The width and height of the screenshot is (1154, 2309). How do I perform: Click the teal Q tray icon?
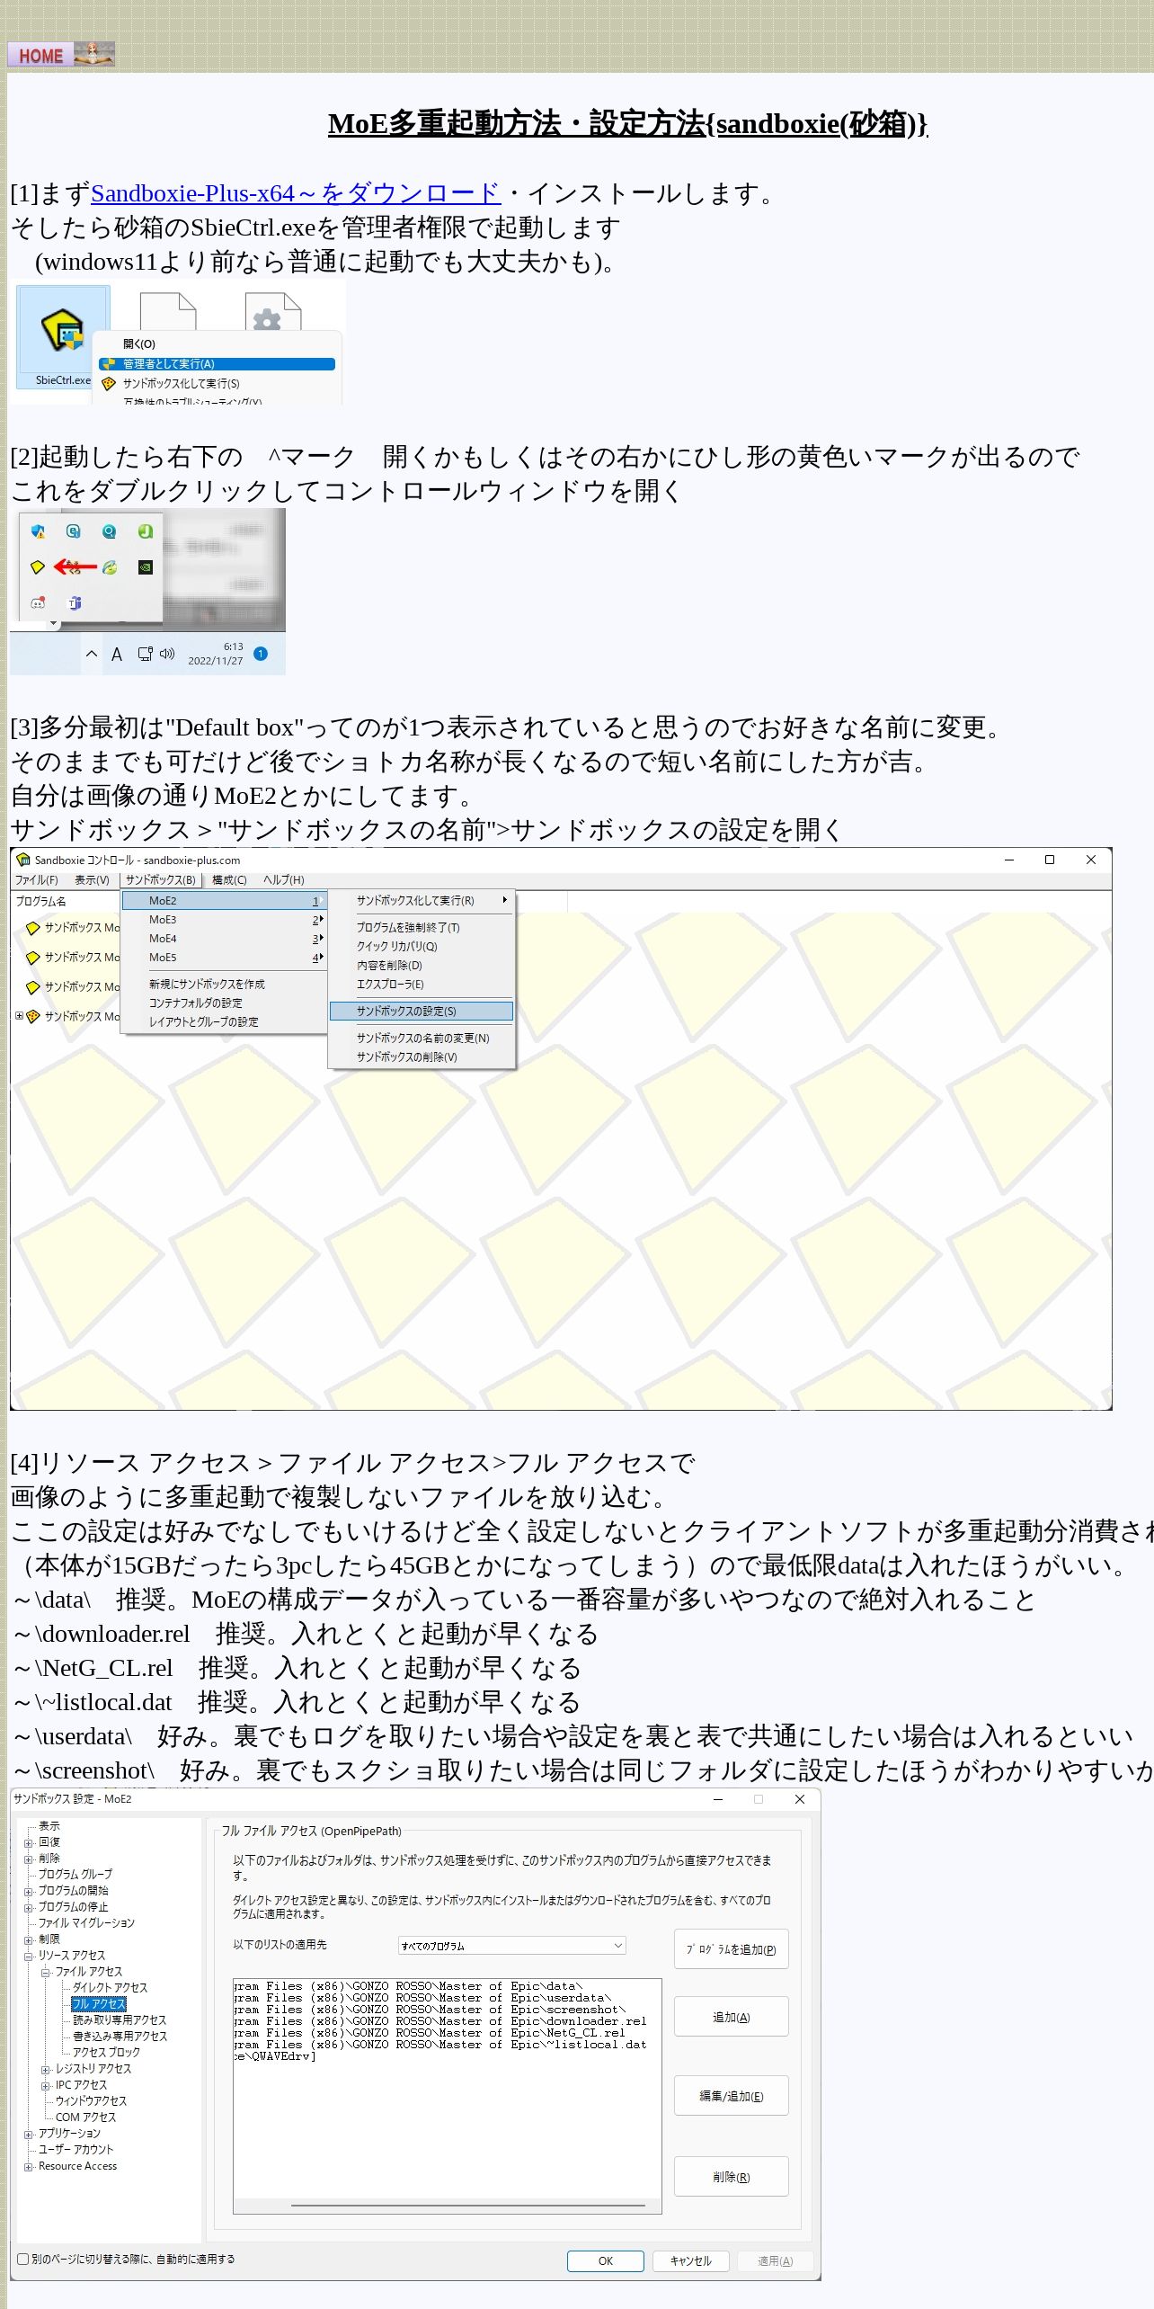click(x=109, y=531)
